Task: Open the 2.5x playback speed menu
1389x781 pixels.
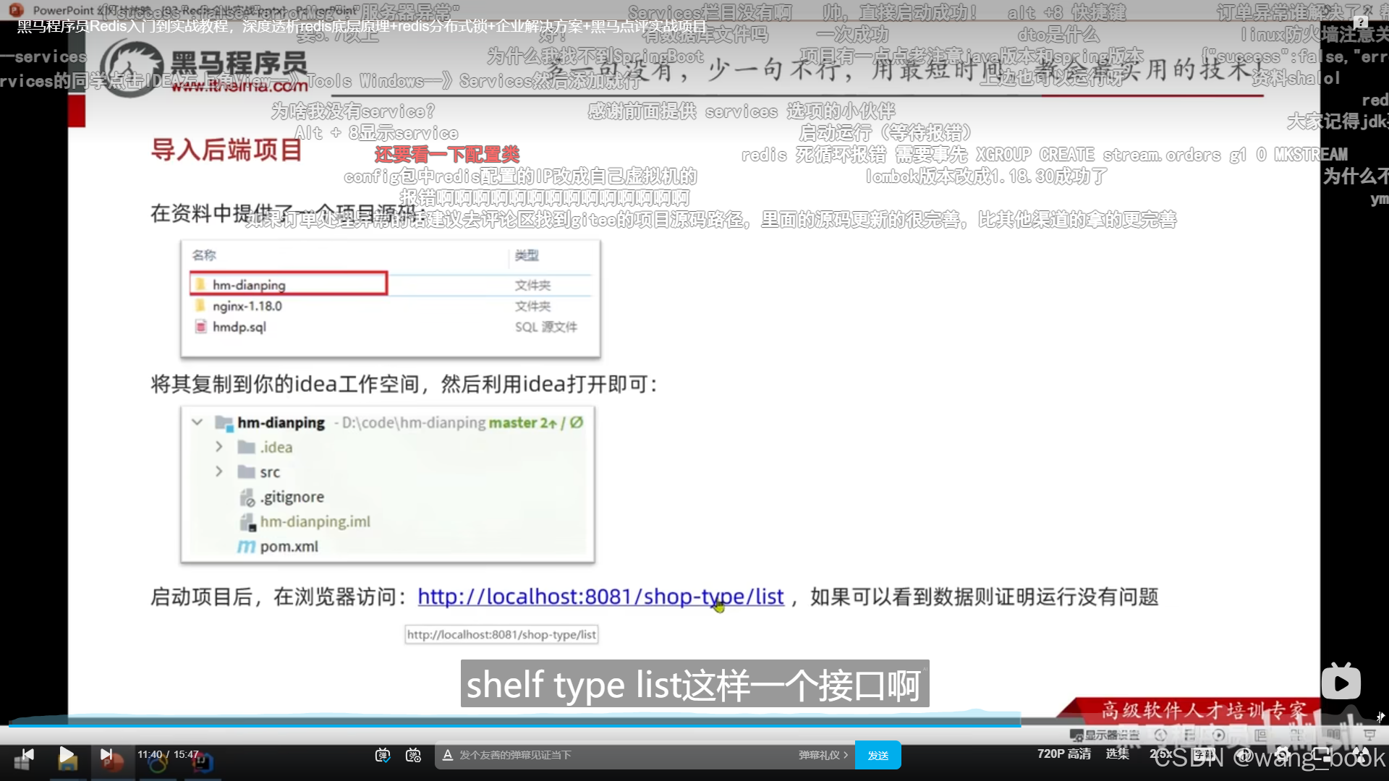Action: tap(1160, 754)
